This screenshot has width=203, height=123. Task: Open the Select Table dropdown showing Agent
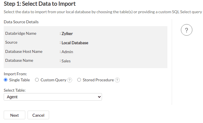coord(53,97)
